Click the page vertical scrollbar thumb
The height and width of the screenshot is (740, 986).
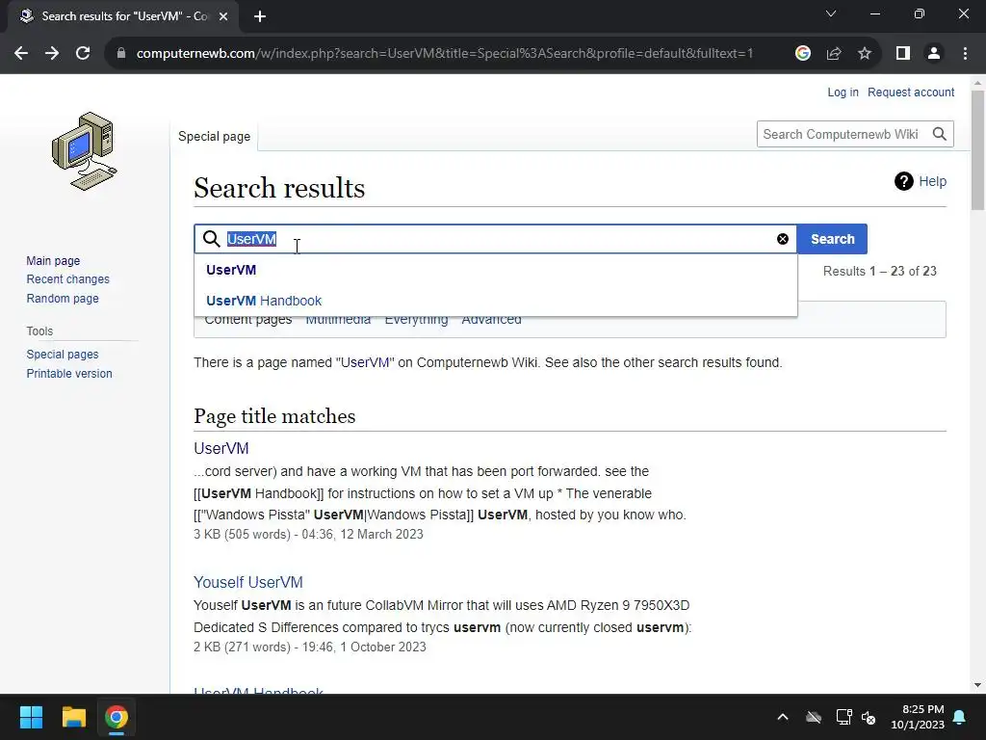pyautogui.click(x=977, y=149)
